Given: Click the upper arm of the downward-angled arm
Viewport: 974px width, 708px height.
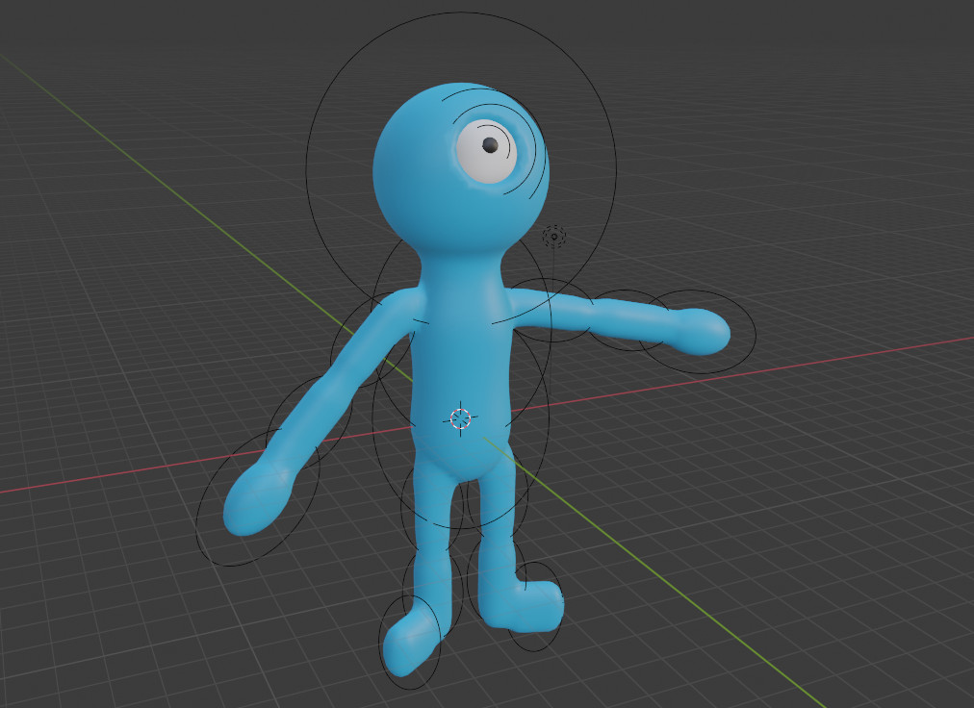Looking at the screenshot, I should 379,341.
